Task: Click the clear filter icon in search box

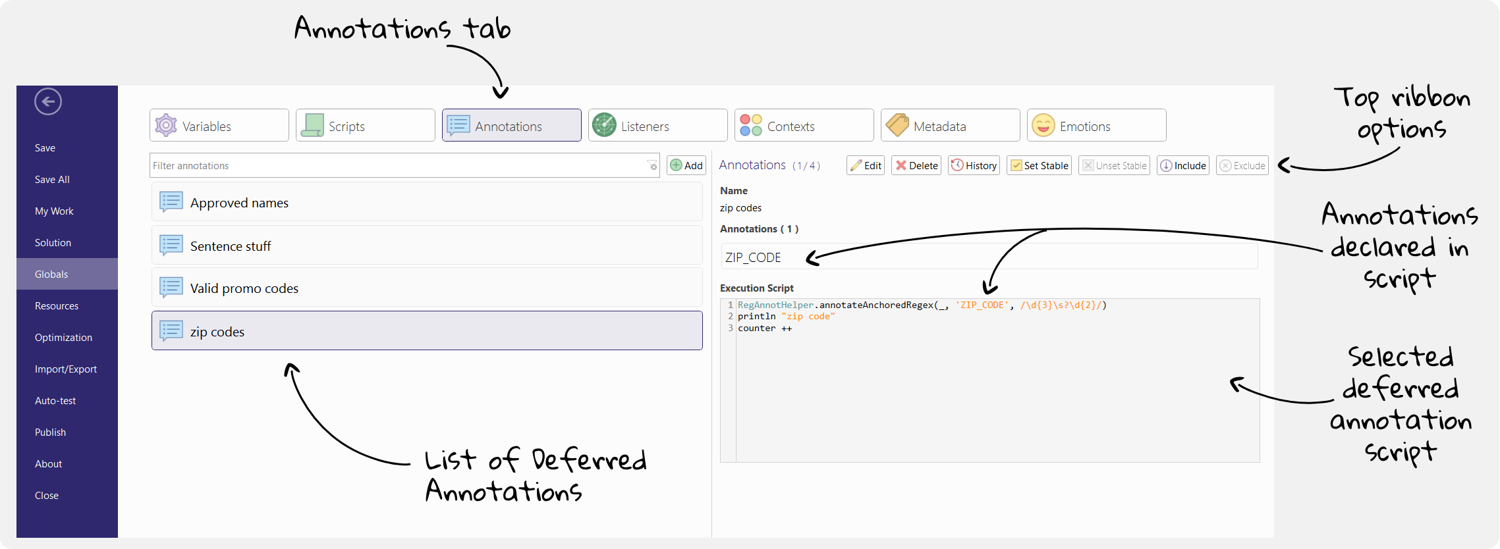Action: (x=652, y=165)
